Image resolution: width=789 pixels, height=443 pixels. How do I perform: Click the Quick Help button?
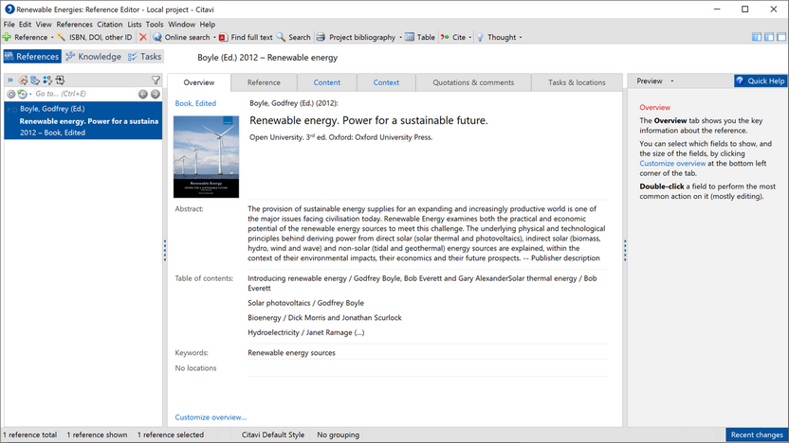(x=761, y=80)
